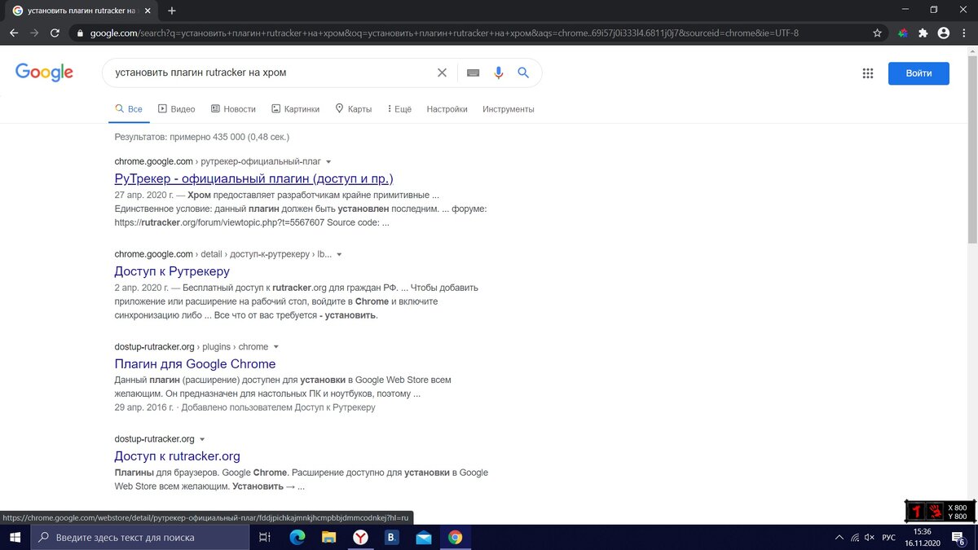
Task: Open the VK app on the taskbar
Action: pyautogui.click(x=392, y=537)
